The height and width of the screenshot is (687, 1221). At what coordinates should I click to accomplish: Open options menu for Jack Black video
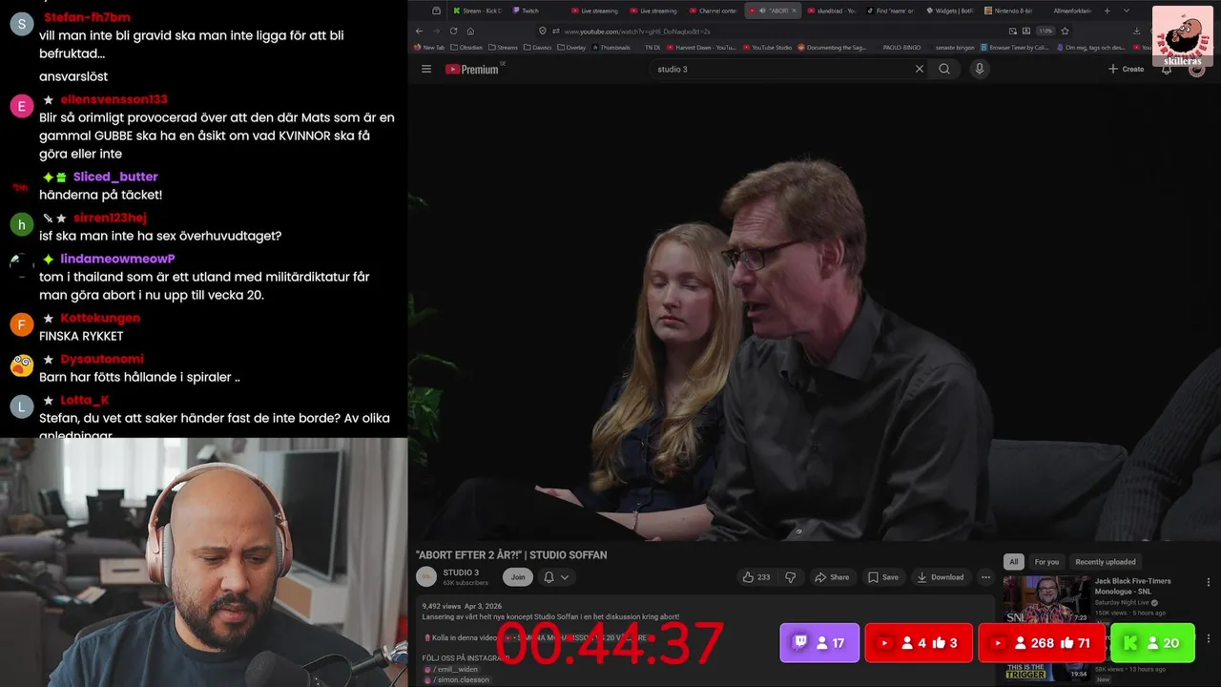pyautogui.click(x=1208, y=582)
